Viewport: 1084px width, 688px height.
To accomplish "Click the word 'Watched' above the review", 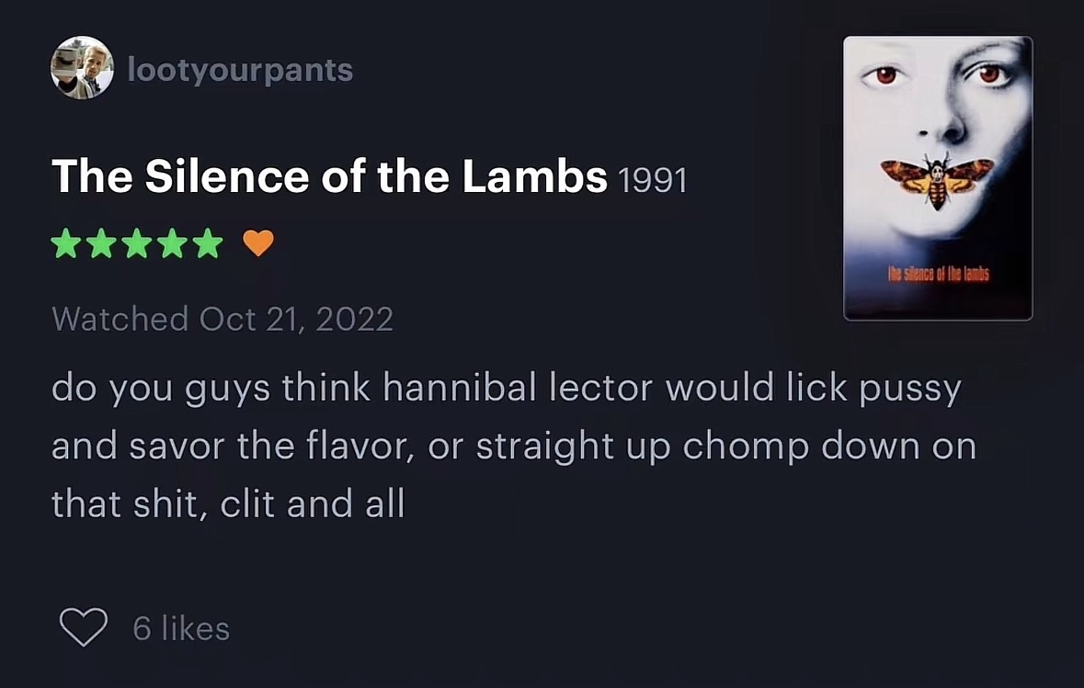I will point(120,319).
